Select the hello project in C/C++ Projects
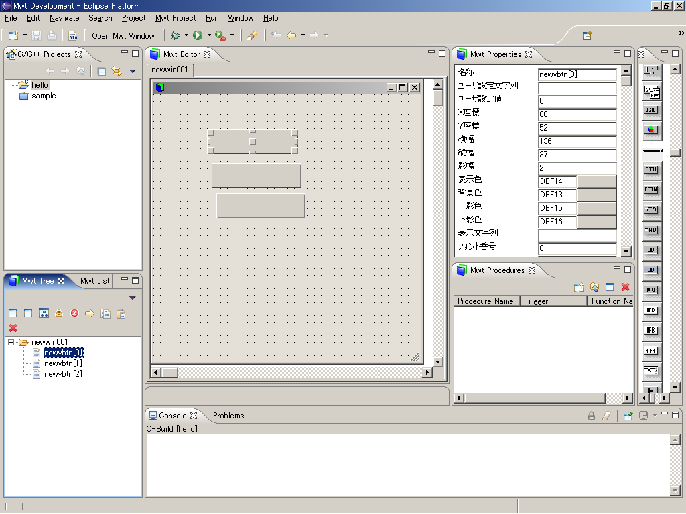Image resolution: width=686 pixels, height=514 pixels. point(40,85)
